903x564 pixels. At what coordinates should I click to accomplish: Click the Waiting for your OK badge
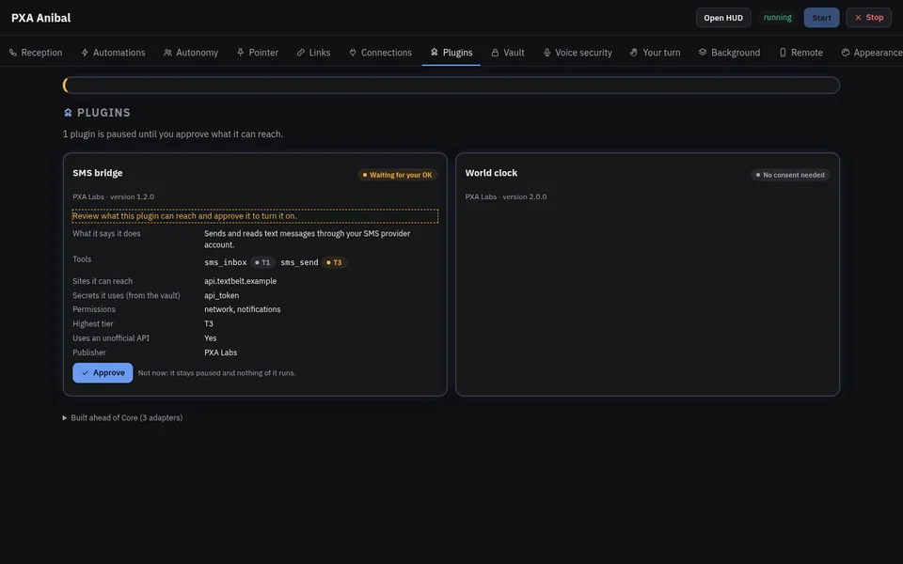click(397, 175)
